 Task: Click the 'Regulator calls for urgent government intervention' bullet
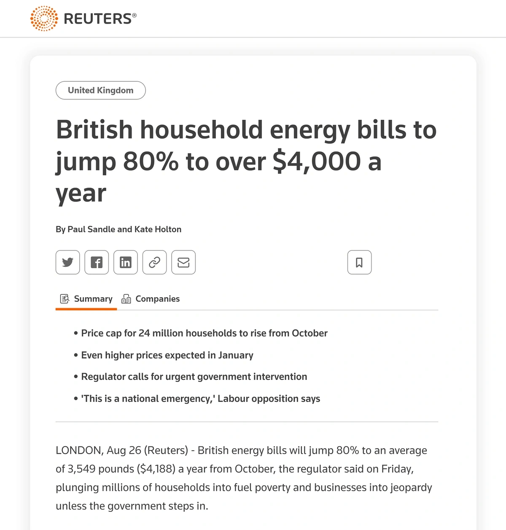coord(194,377)
